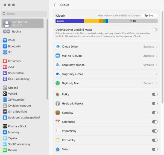Select the Bluetooth icon in sidebar
The width and height of the screenshot is (164, 155).
coord(5,46)
